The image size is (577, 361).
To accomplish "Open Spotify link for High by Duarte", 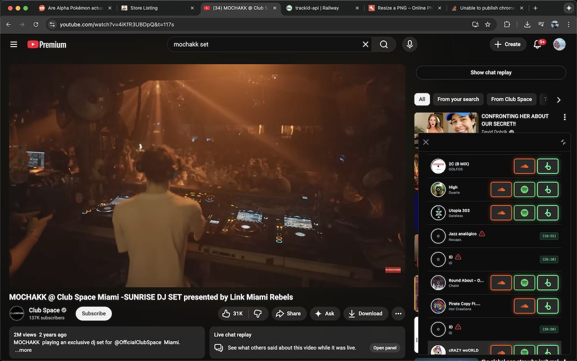I will coord(524,190).
